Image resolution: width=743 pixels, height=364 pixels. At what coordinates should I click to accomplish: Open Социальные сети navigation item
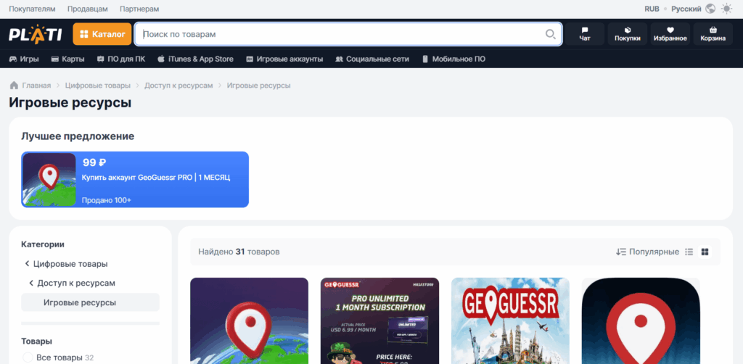click(x=372, y=59)
